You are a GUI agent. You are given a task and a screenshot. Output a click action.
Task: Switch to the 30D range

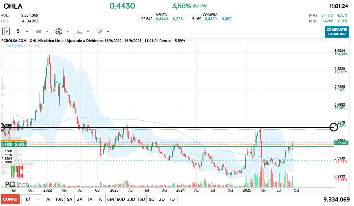(131, 199)
